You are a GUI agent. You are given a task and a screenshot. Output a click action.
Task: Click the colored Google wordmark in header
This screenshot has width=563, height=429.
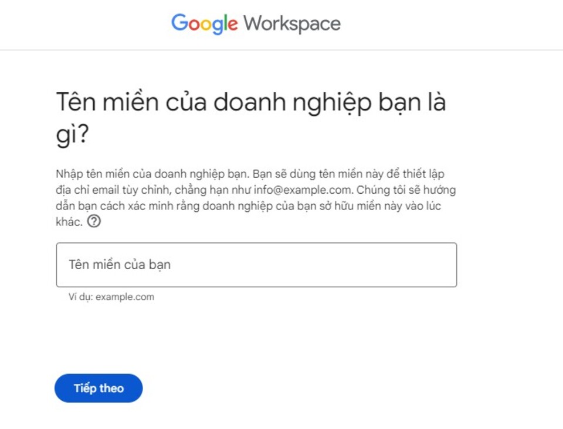(x=205, y=24)
